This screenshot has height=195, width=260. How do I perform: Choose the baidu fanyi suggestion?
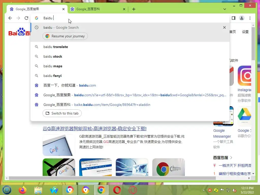coord(130,76)
